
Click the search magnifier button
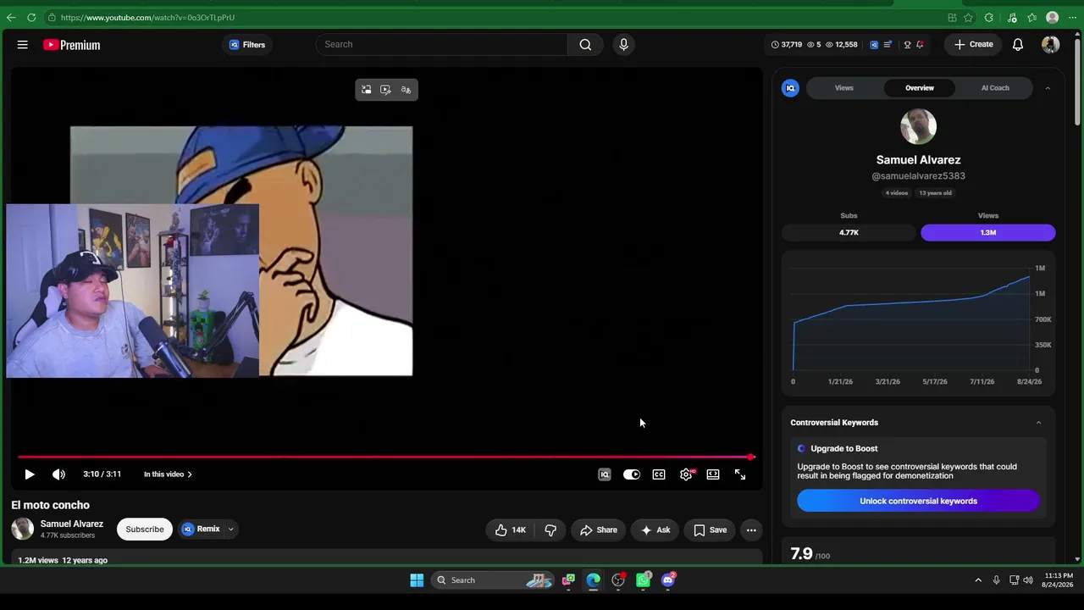click(x=585, y=45)
